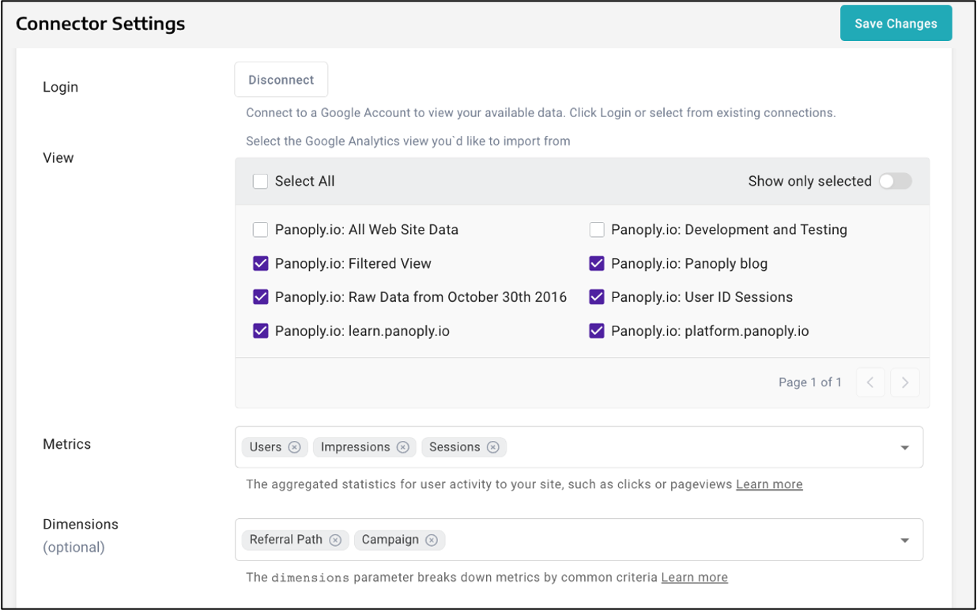Open the Metrics dropdown arrow

[x=905, y=448]
